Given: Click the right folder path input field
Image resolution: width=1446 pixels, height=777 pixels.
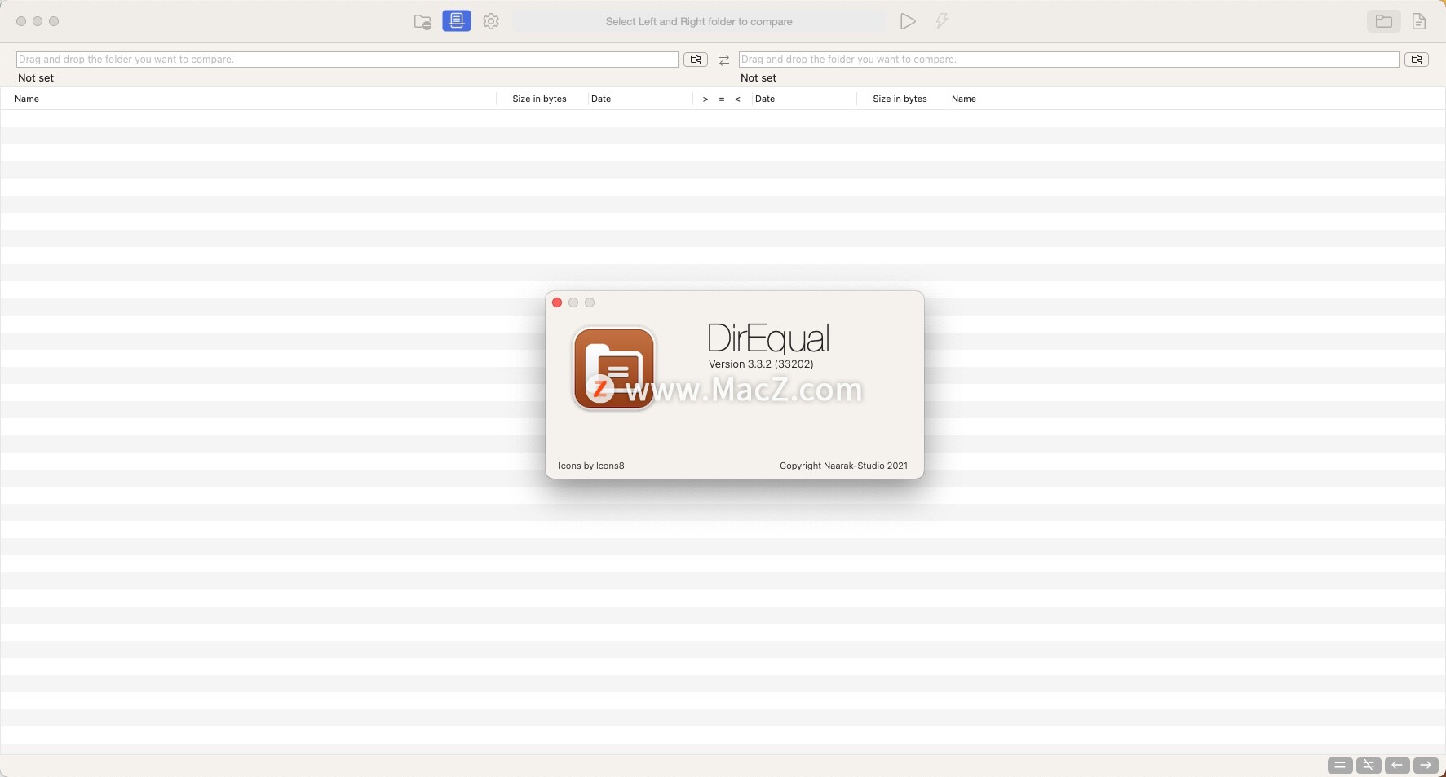Looking at the screenshot, I should (x=1069, y=60).
